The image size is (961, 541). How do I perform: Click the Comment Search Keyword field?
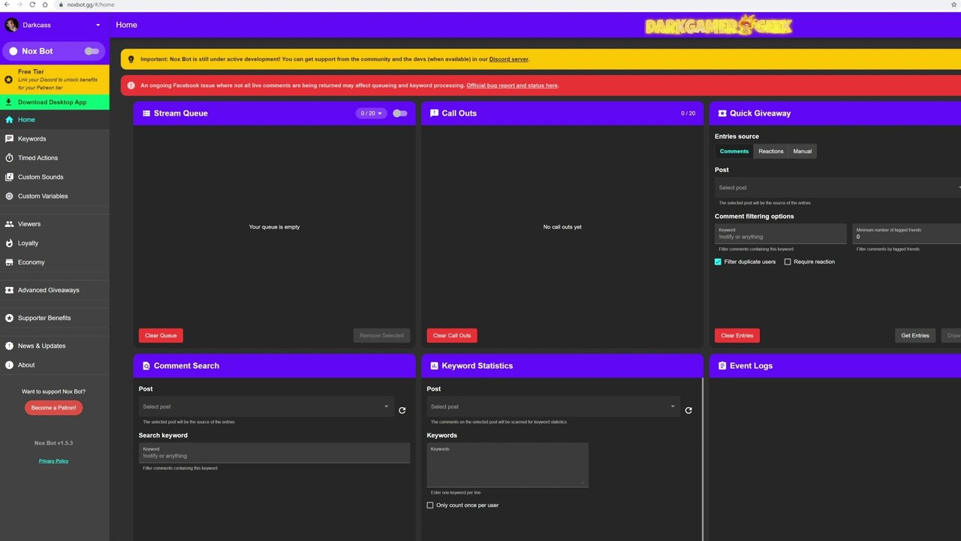tap(274, 452)
